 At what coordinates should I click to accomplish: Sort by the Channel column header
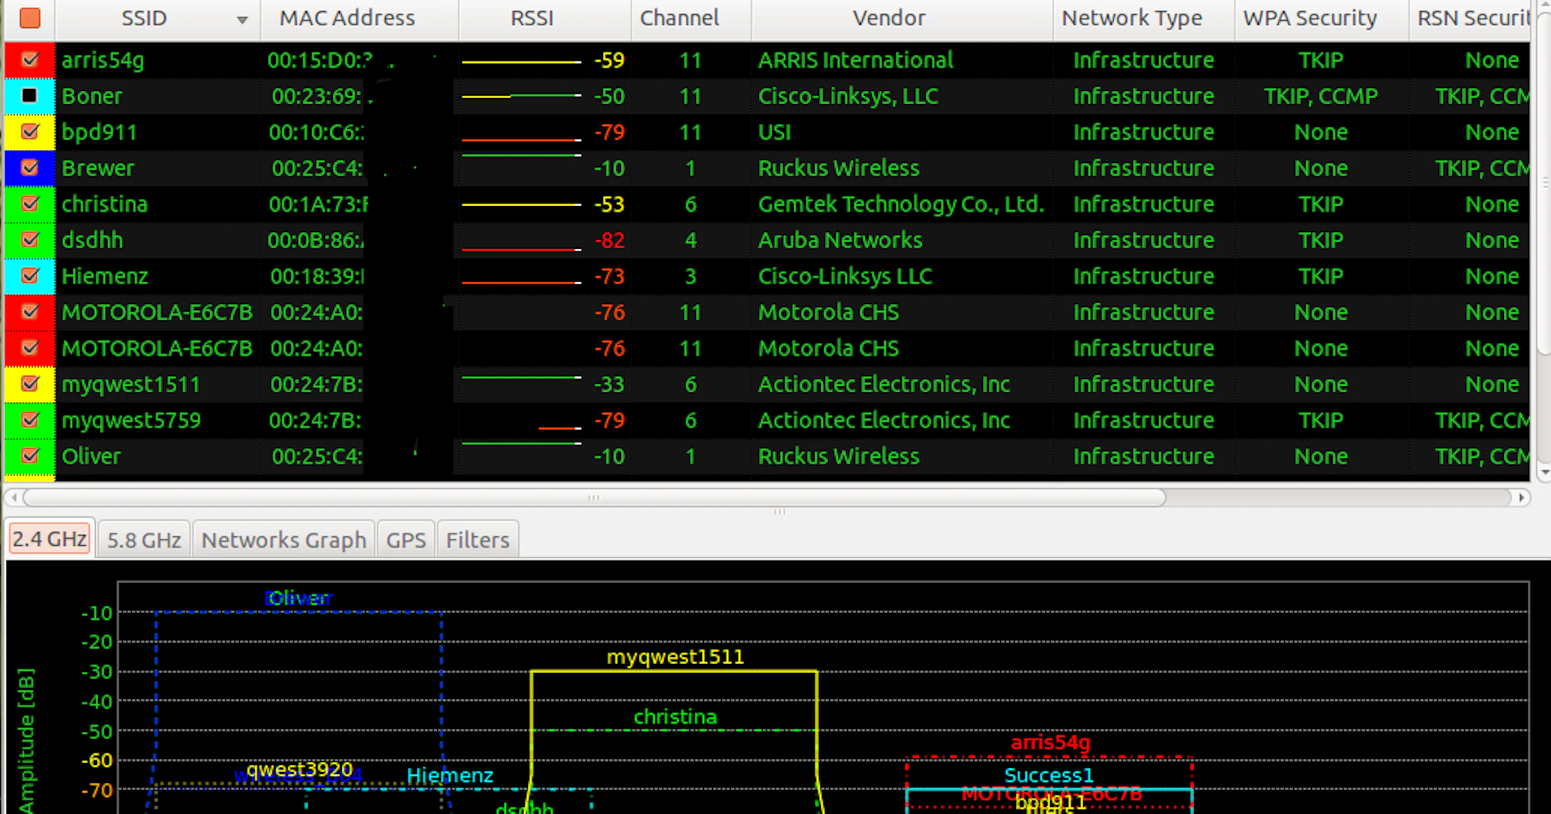click(691, 19)
